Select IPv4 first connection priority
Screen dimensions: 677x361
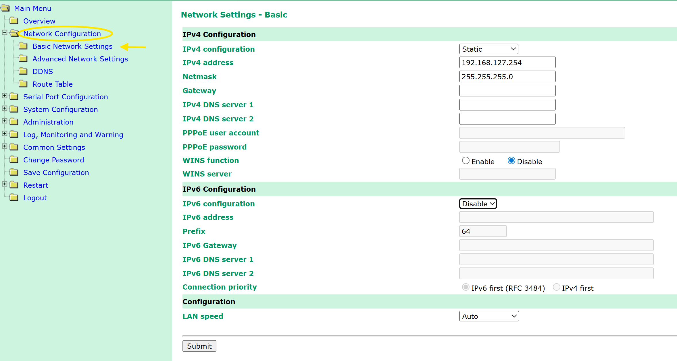click(556, 287)
